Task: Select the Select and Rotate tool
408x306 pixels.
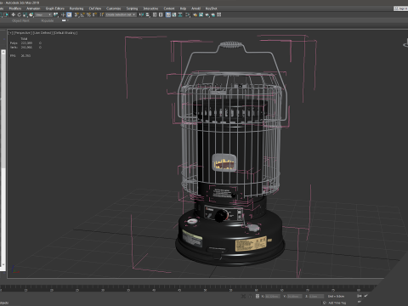Action: click(20, 14)
